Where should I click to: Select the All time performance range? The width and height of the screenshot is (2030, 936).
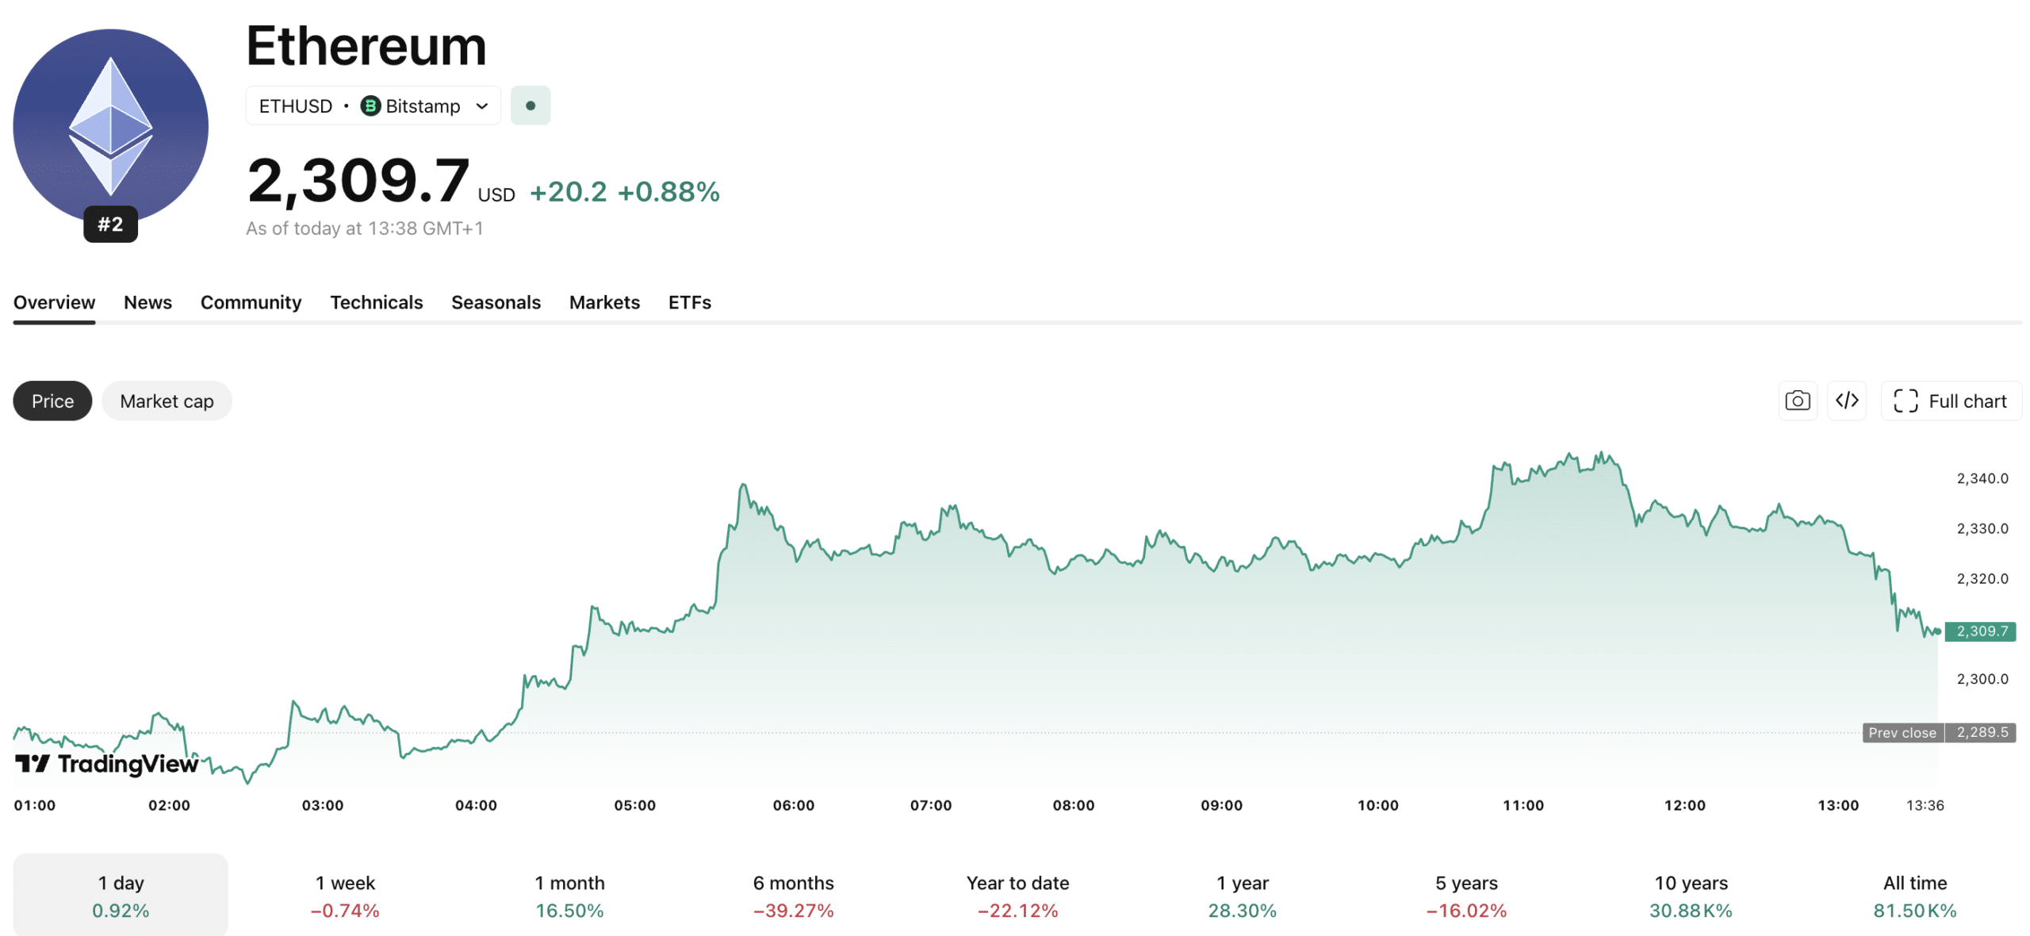tap(1915, 894)
